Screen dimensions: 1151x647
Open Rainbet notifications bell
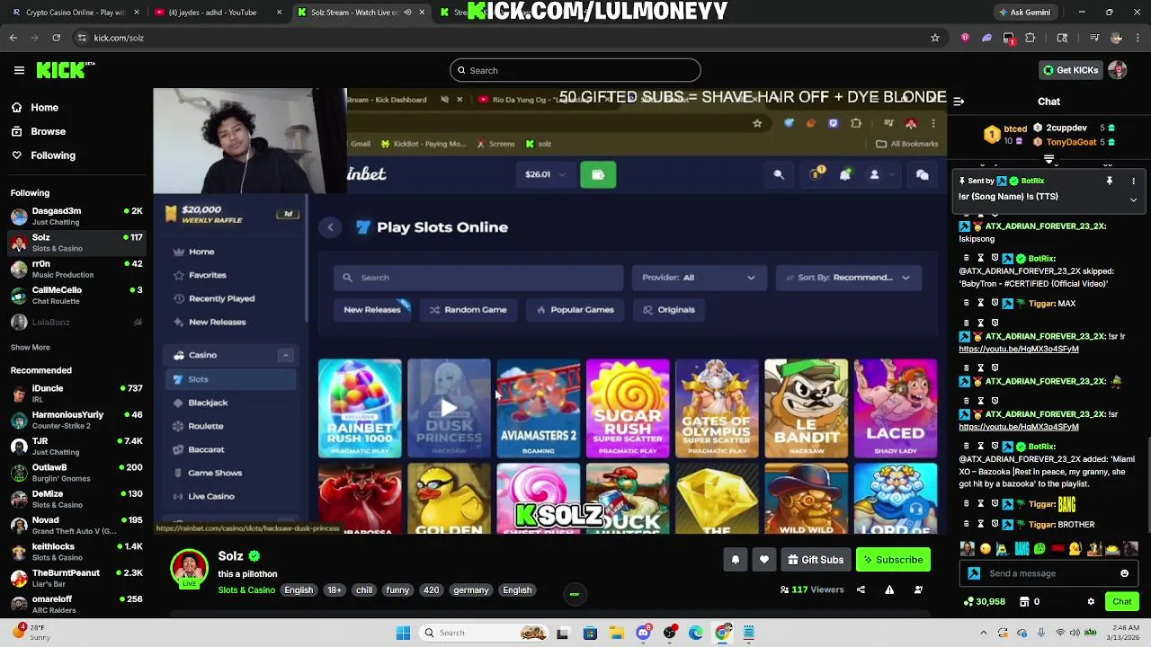point(844,175)
